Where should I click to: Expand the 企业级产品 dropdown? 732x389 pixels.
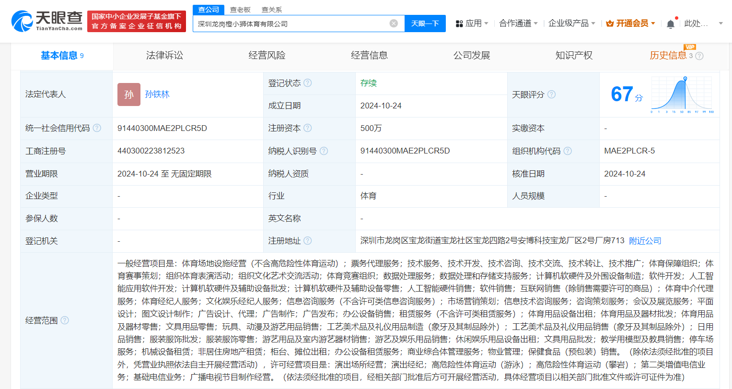tap(593, 23)
